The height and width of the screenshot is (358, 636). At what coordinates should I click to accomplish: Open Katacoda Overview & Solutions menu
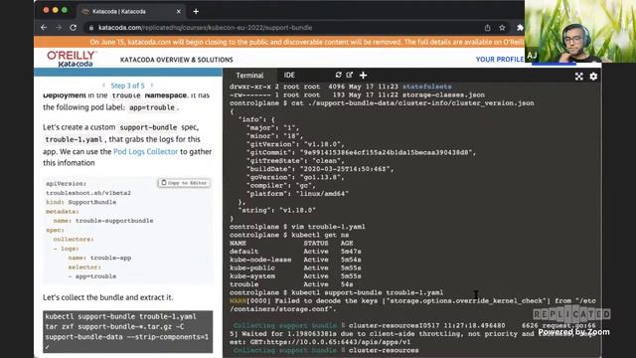click(177, 60)
